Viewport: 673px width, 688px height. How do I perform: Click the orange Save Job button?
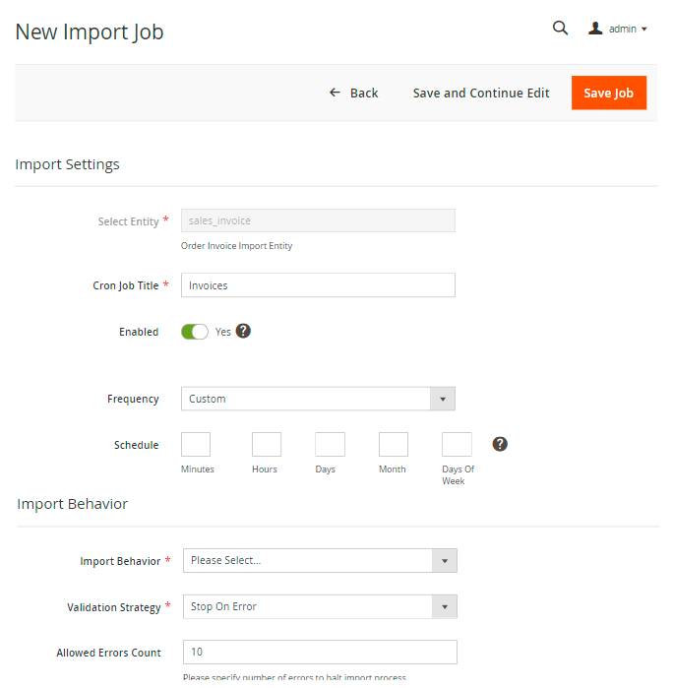coord(608,93)
